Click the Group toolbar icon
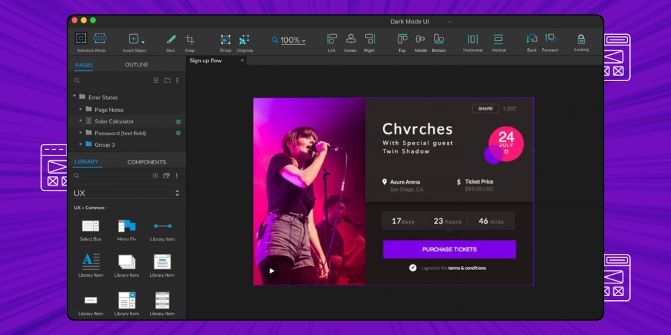This screenshot has height=335, width=671. 225,40
